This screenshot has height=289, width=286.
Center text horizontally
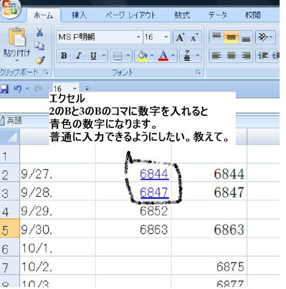pos(231,55)
